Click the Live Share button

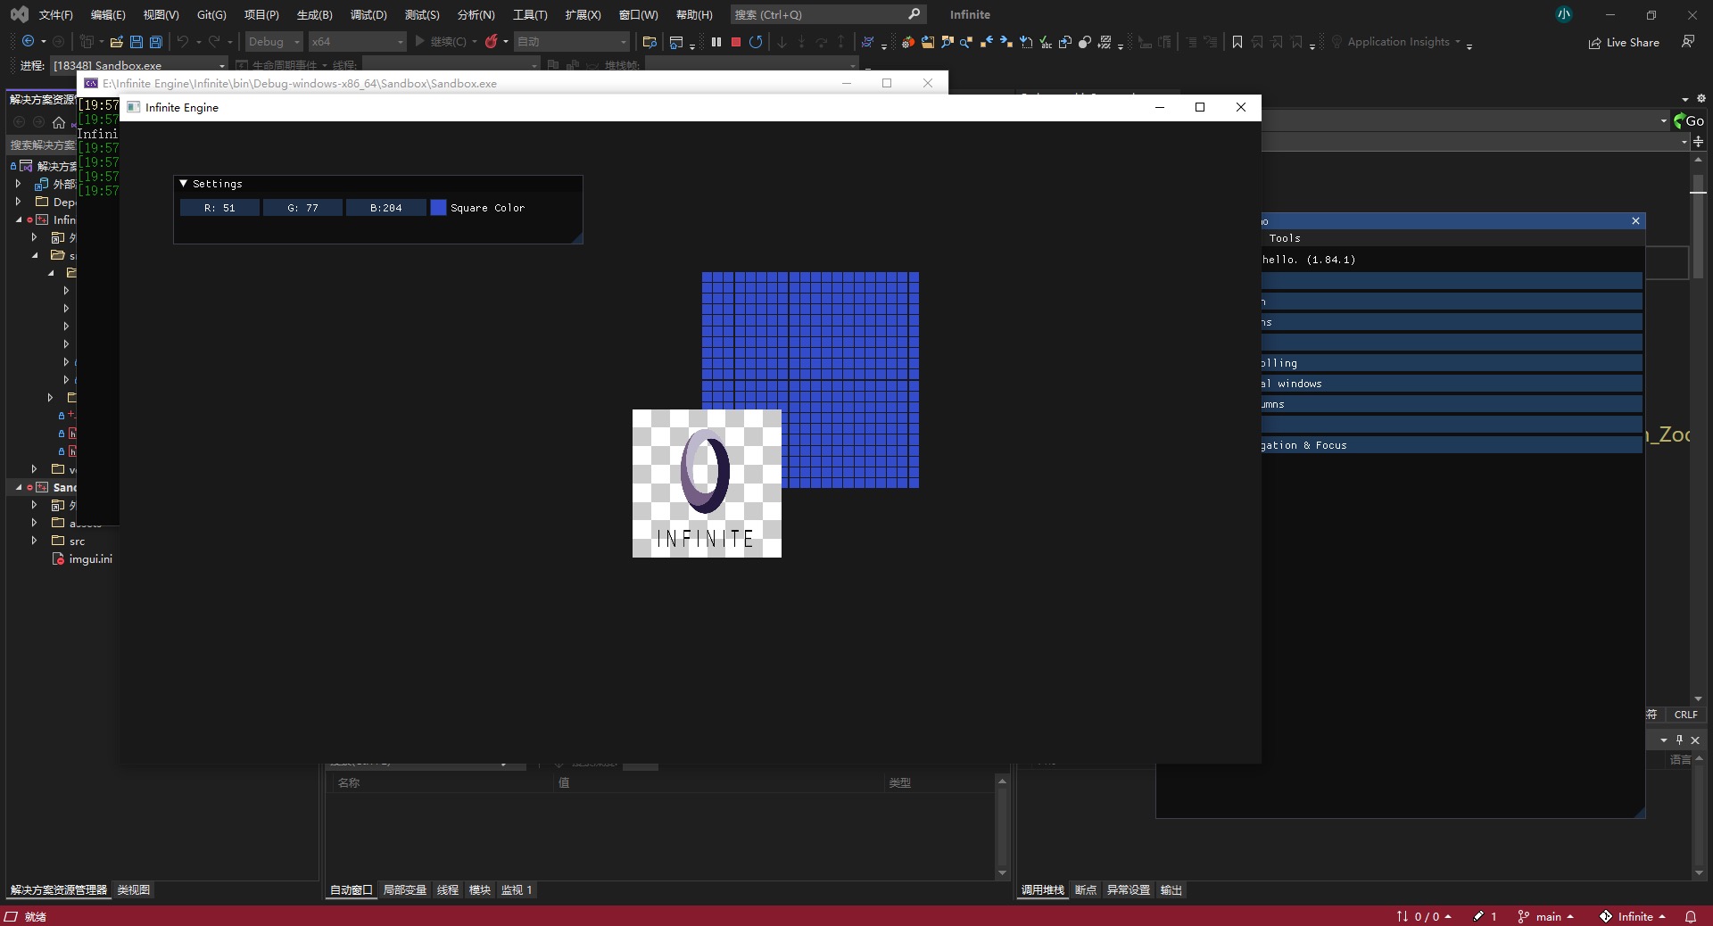tap(1624, 42)
